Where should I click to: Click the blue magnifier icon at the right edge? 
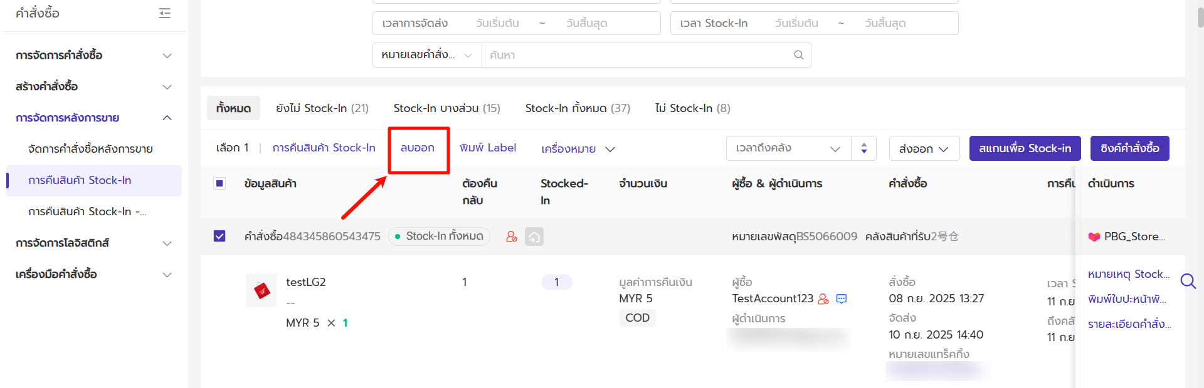pos(1188,281)
